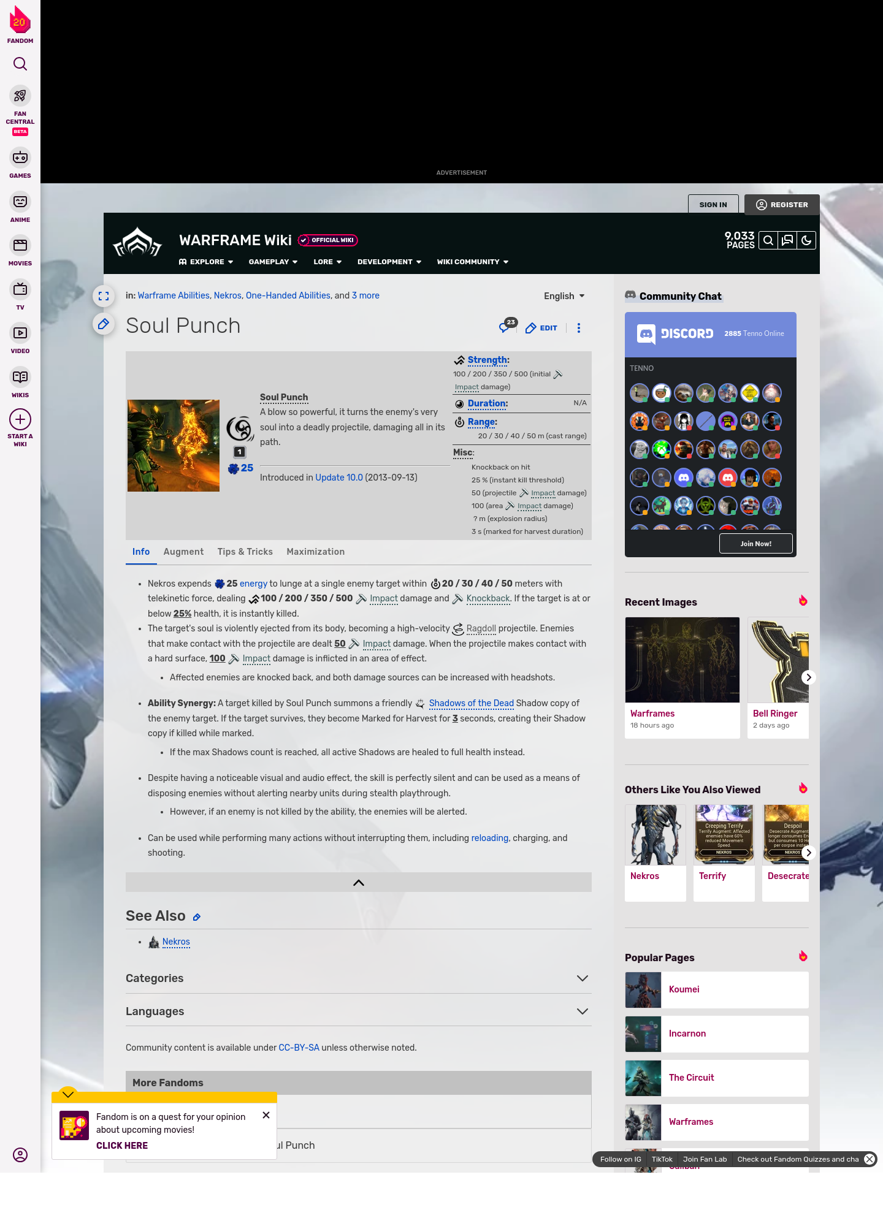Open the CC-BY-SA license link
This screenshot has width=883, height=1226.
click(x=299, y=1048)
